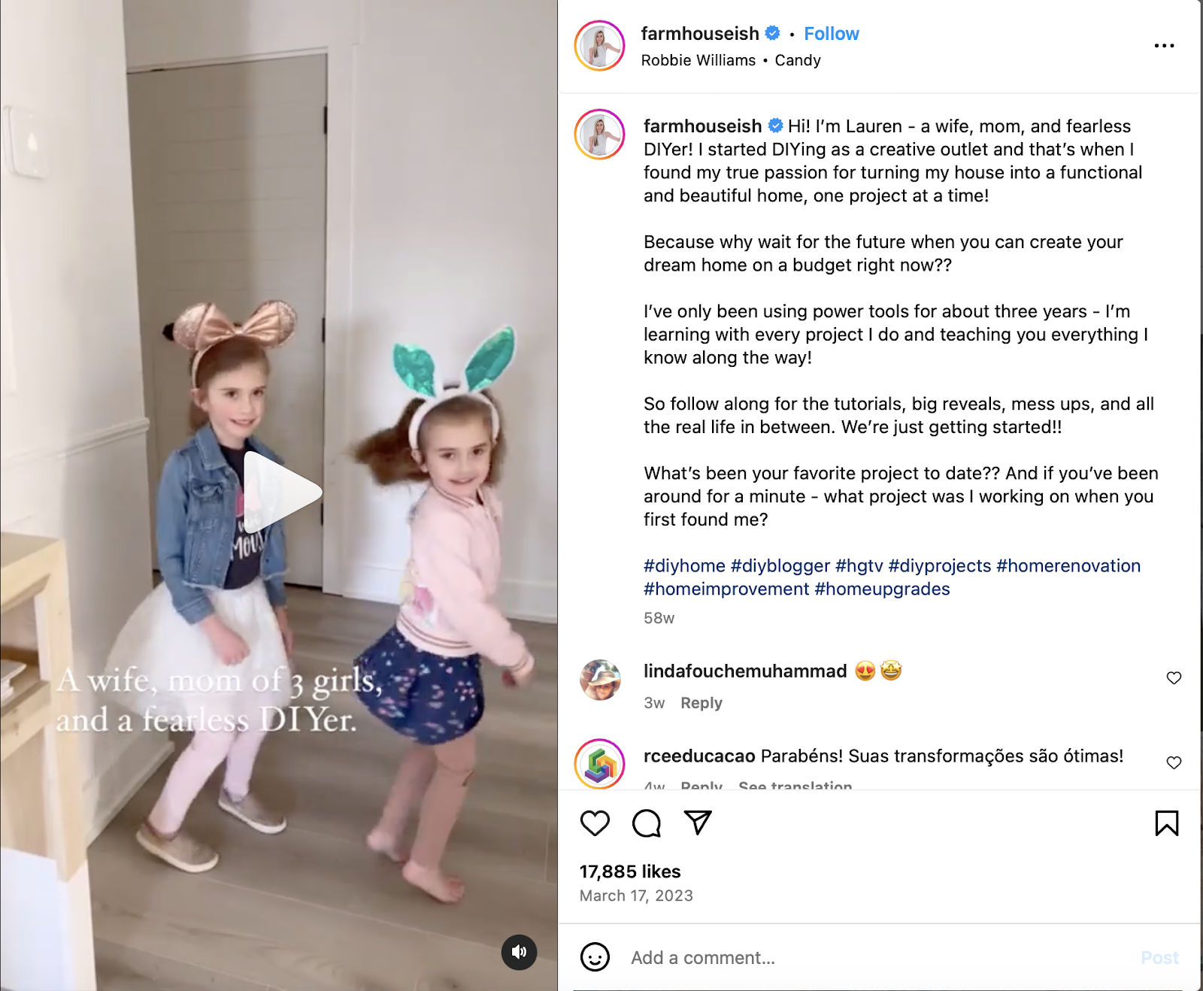Like the post with heart icon
This screenshot has height=991, width=1203.
(595, 823)
